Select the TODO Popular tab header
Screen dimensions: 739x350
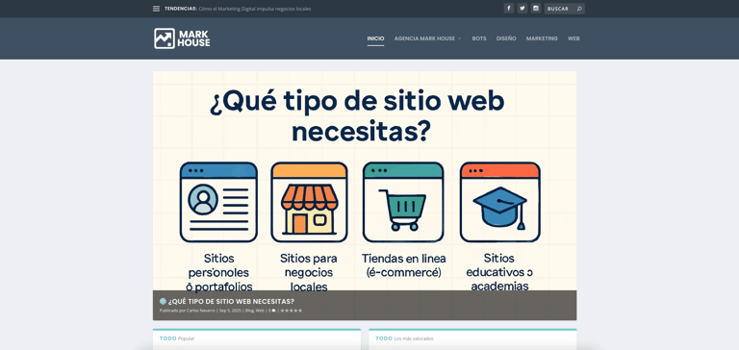[x=177, y=338]
